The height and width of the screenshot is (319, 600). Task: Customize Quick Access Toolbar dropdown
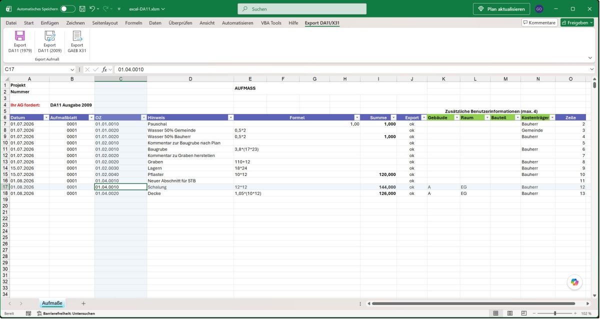pyautogui.click(x=119, y=9)
